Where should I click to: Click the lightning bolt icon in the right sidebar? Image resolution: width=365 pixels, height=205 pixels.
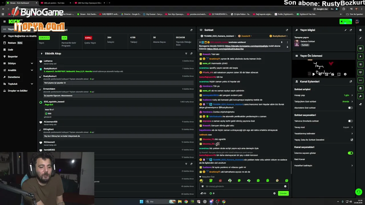(x=360, y=56)
